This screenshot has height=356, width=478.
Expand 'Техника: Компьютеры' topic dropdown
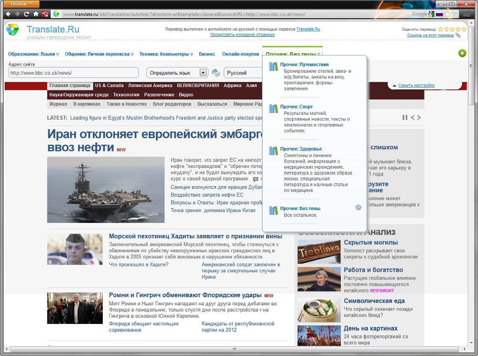click(x=166, y=54)
